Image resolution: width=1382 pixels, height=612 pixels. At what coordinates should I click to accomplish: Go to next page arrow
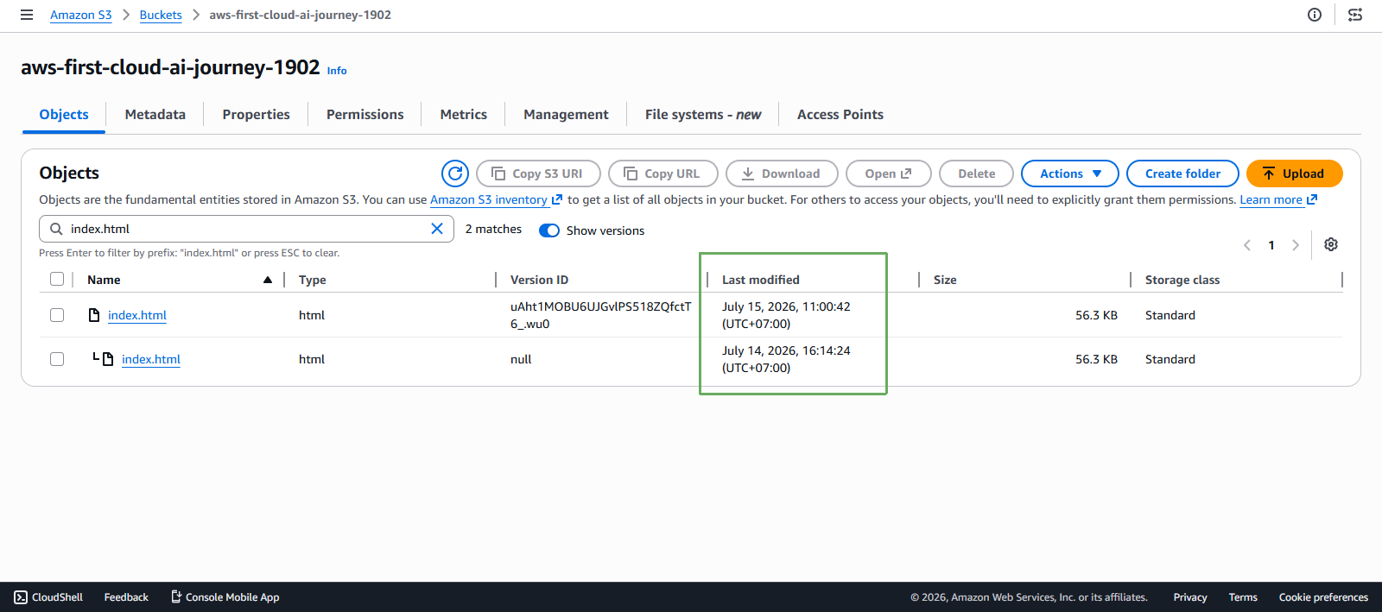click(1295, 245)
